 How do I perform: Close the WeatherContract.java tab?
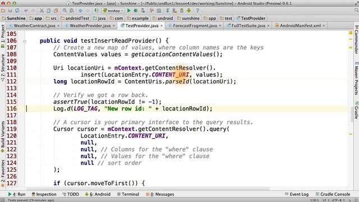[58, 26]
